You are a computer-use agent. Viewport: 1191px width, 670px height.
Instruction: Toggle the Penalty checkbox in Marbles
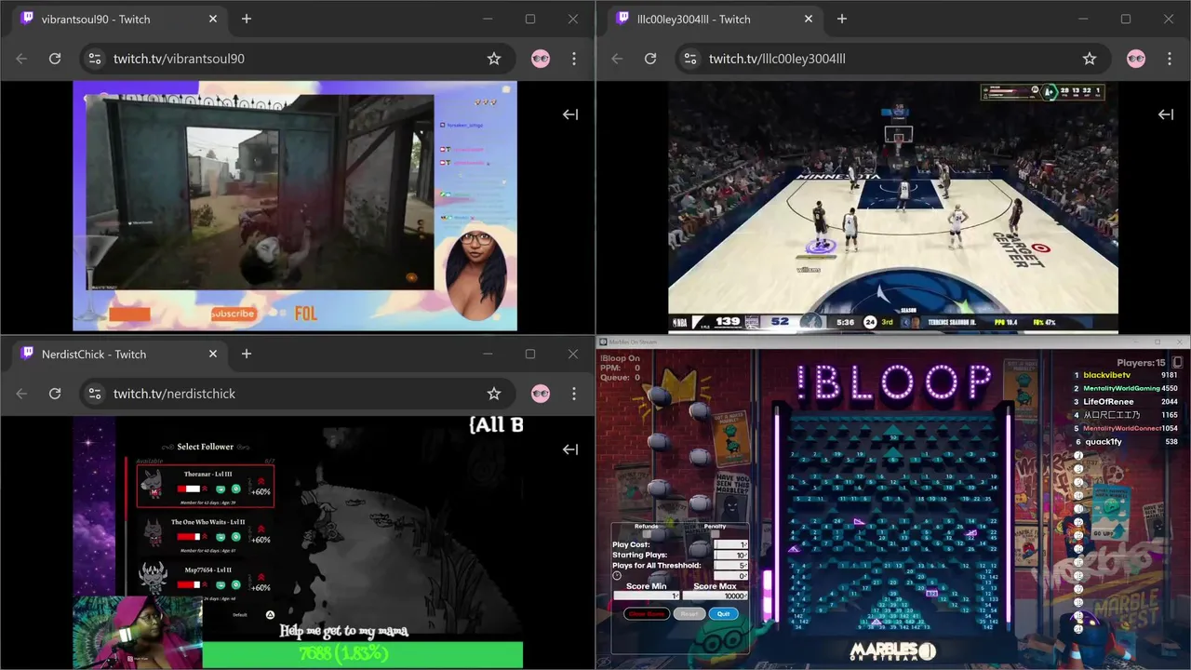point(715,533)
